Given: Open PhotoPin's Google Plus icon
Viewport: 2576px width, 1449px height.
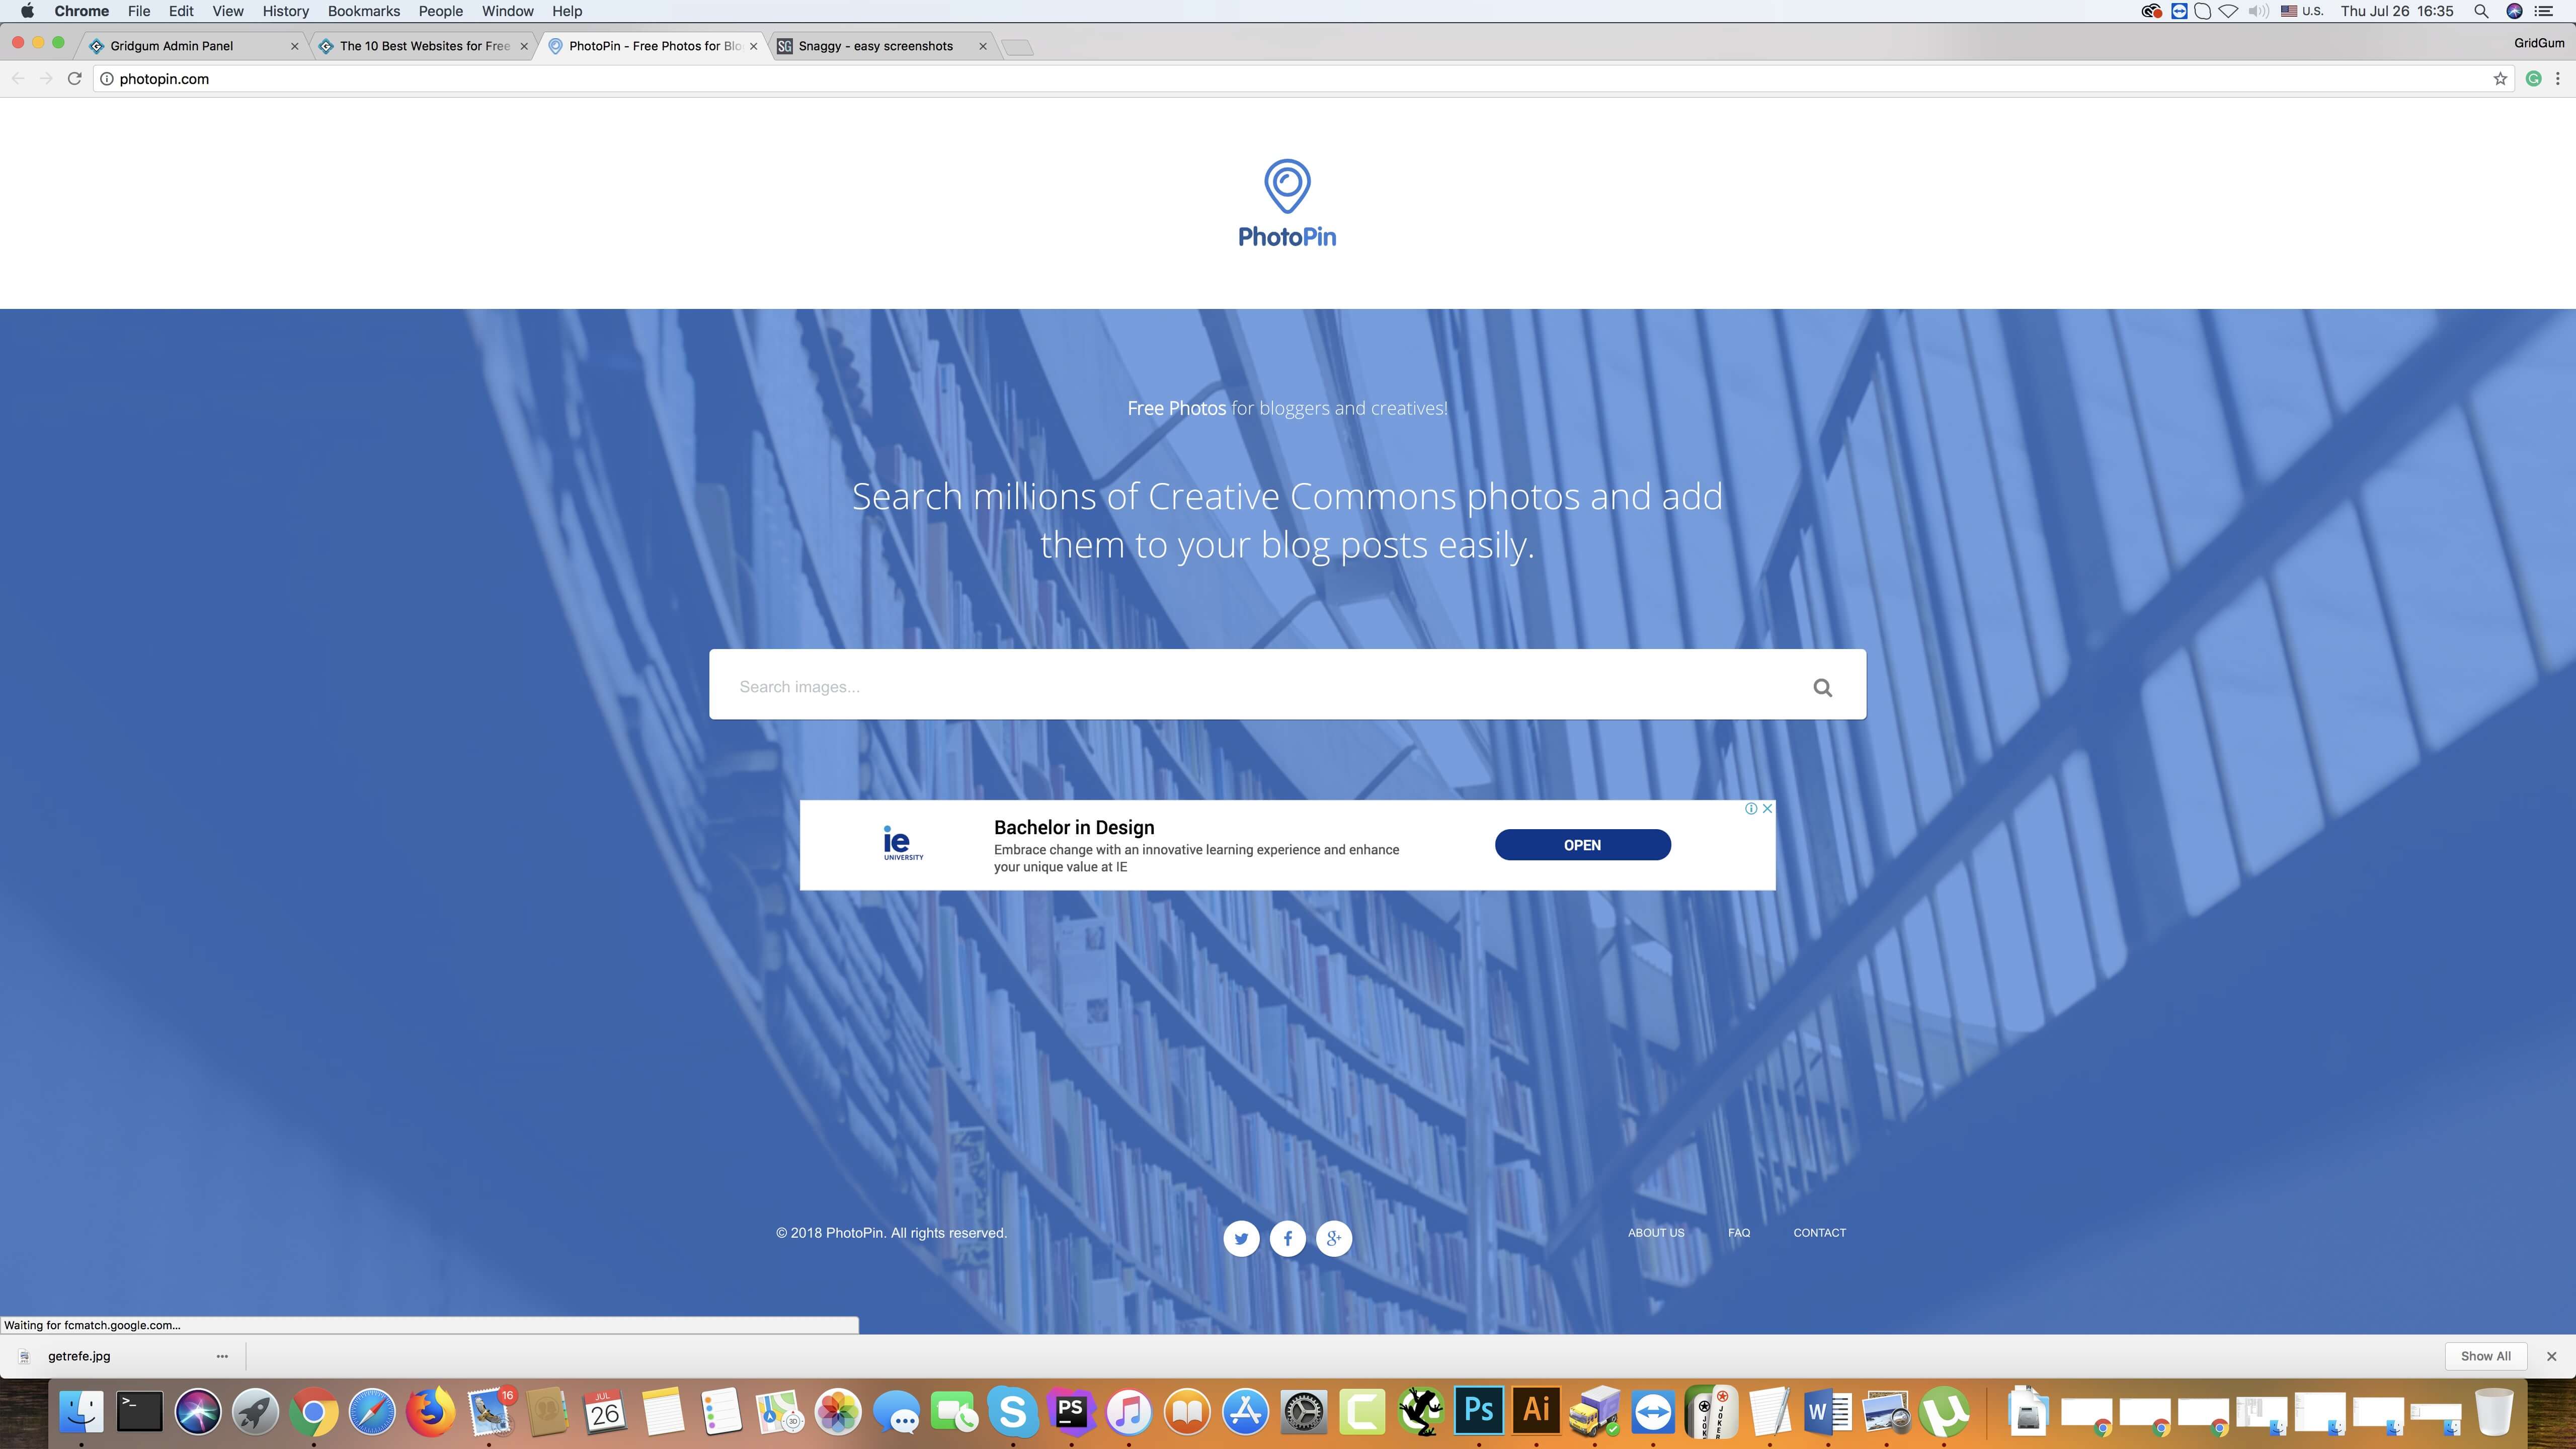Looking at the screenshot, I should 1333,1238.
